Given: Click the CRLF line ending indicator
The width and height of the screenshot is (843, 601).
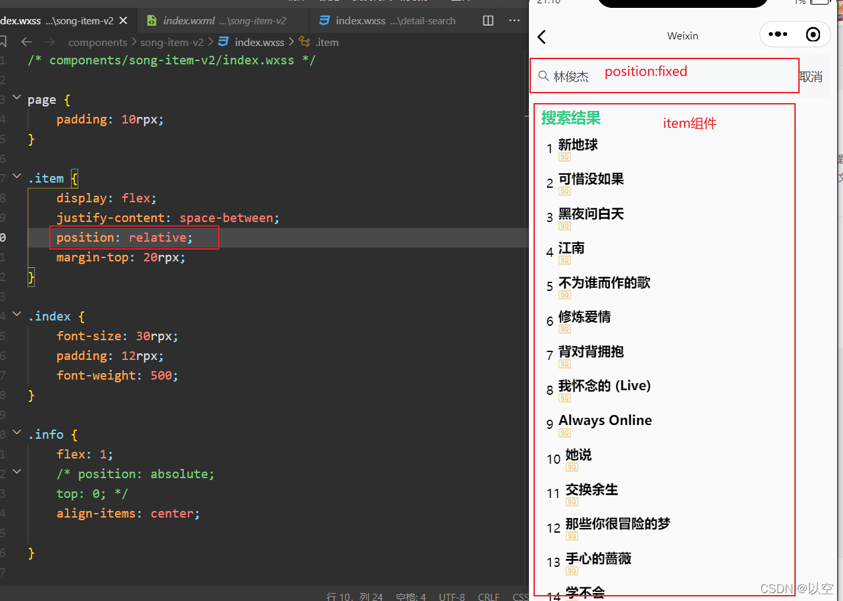Looking at the screenshot, I should 489,596.
